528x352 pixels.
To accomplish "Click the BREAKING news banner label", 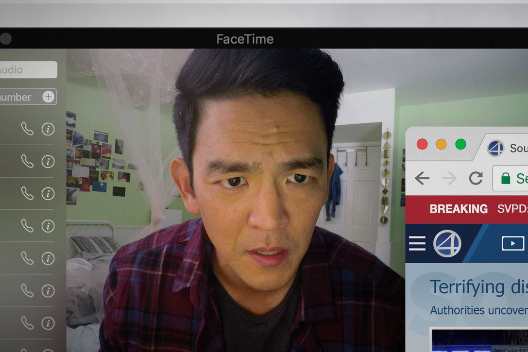I will pos(459,209).
